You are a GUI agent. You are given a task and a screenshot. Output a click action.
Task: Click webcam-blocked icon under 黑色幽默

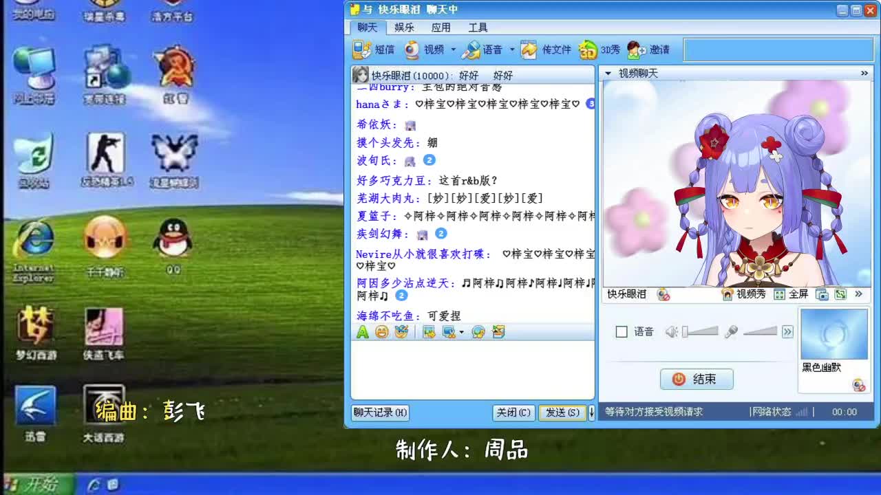[858, 386]
